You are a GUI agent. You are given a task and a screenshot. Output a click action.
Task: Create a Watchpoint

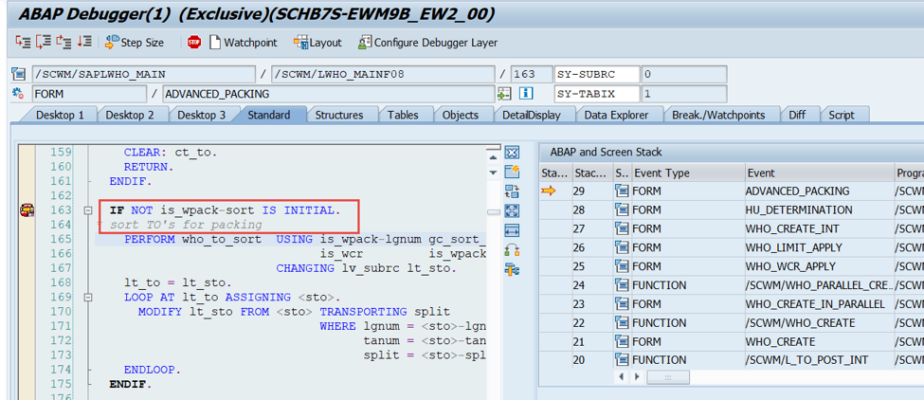[243, 43]
